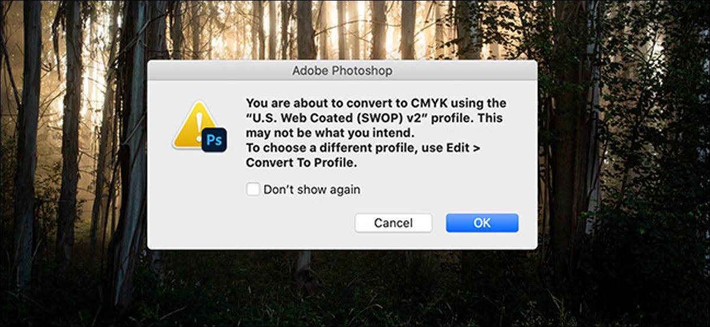Click the Photoshop Ps badge icon
This screenshot has width=710, height=327.
pyautogui.click(x=214, y=141)
